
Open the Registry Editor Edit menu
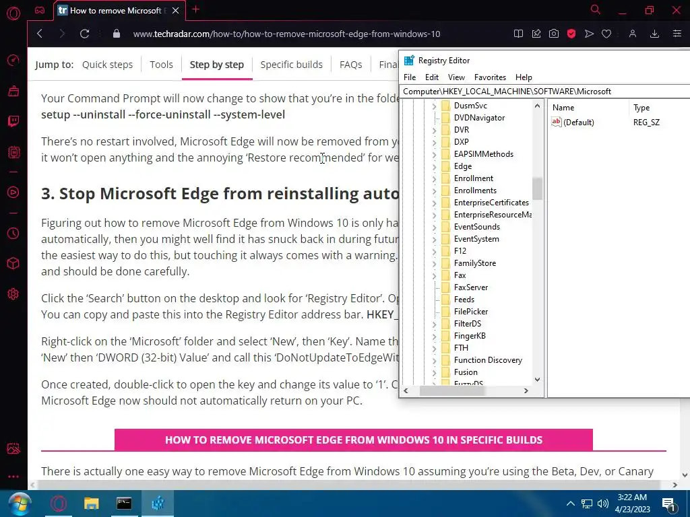point(432,77)
